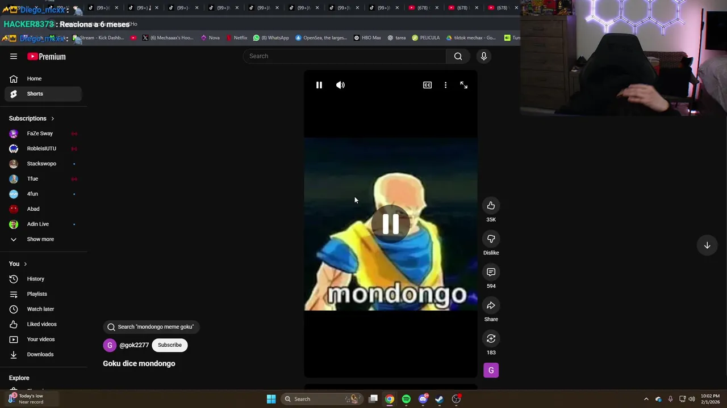Screen dimensions: 727x408
Task: Expand the Subscriptions section chevron
Action: [52, 118]
